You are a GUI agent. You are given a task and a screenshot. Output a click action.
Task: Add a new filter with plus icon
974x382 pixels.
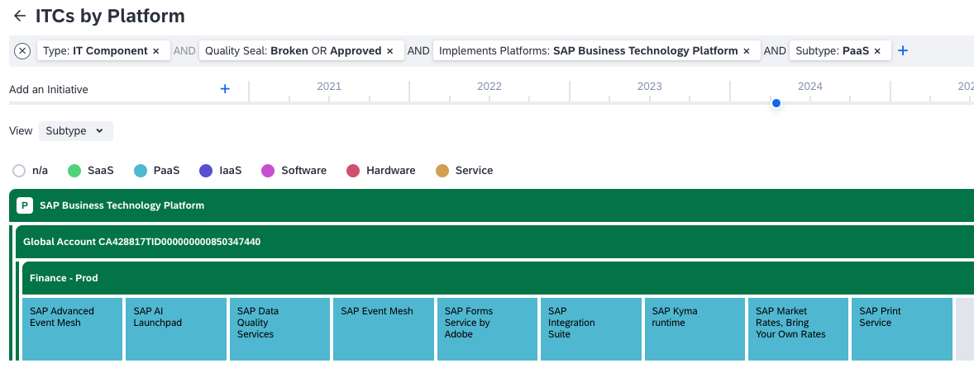pos(903,51)
